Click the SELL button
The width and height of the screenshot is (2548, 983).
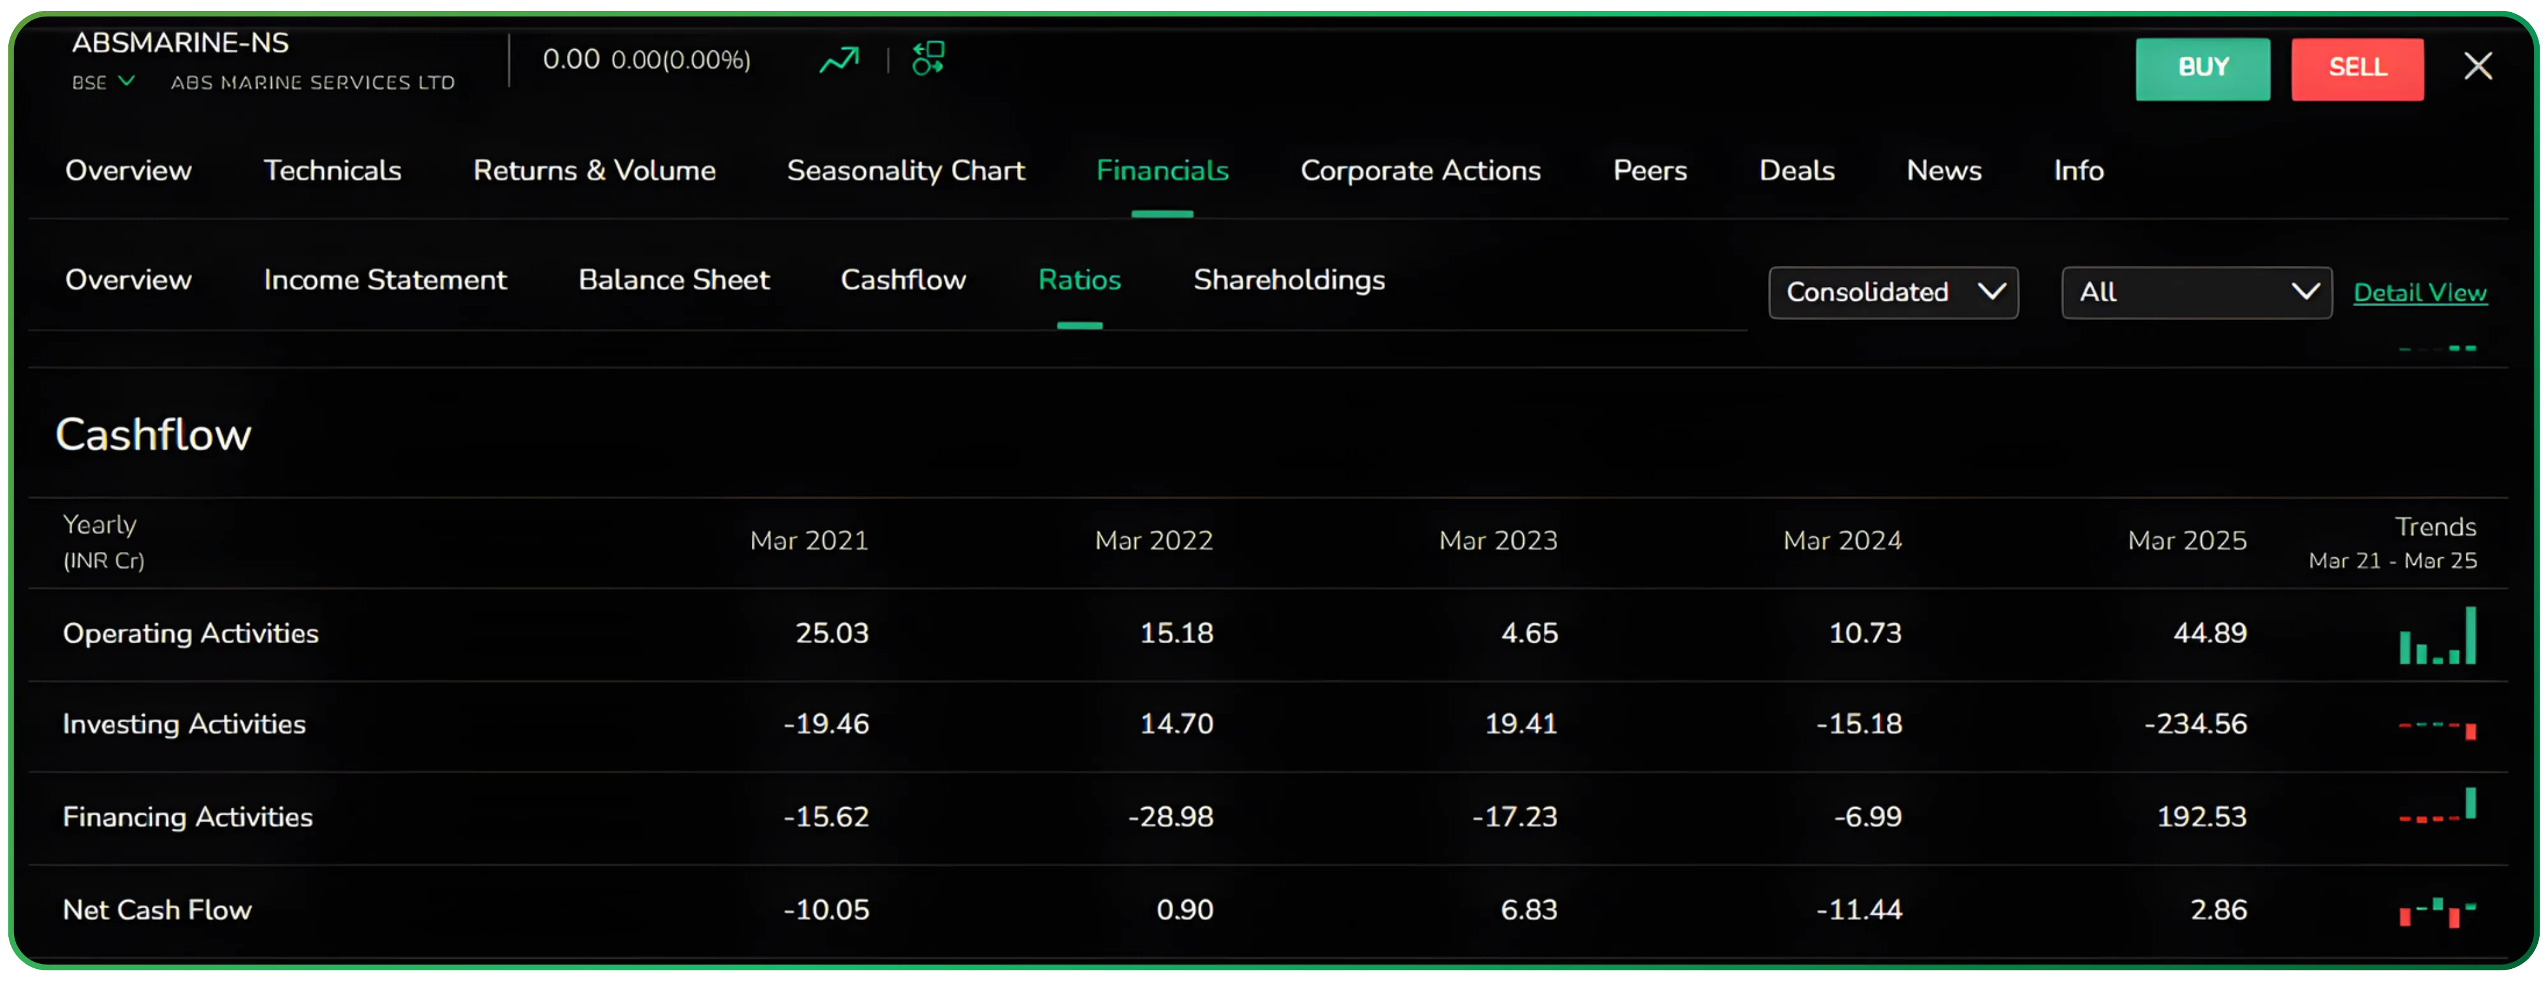(x=2357, y=68)
